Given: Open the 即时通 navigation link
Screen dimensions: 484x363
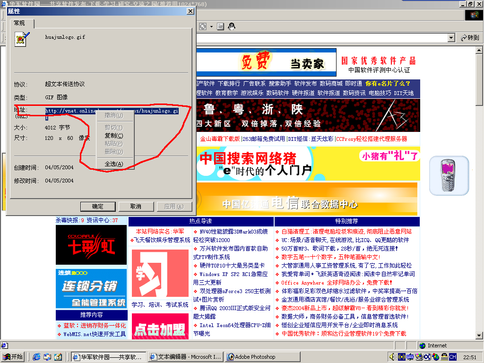Looking at the screenshot, I should [354, 84].
